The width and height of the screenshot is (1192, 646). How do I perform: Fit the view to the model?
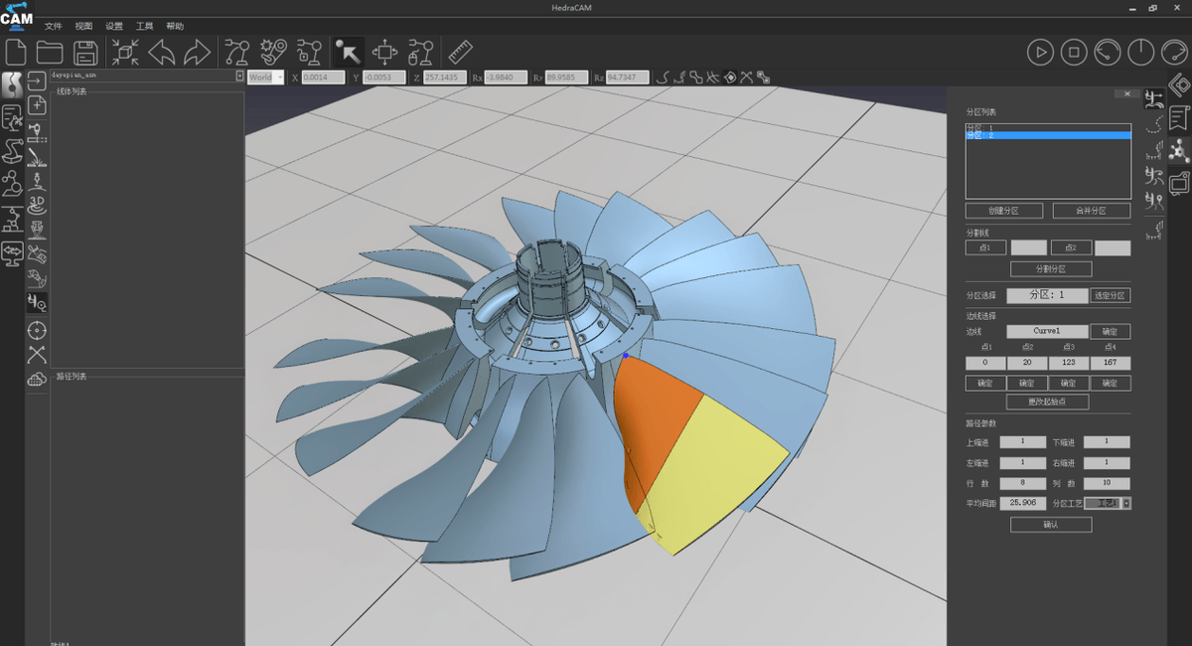point(126,52)
